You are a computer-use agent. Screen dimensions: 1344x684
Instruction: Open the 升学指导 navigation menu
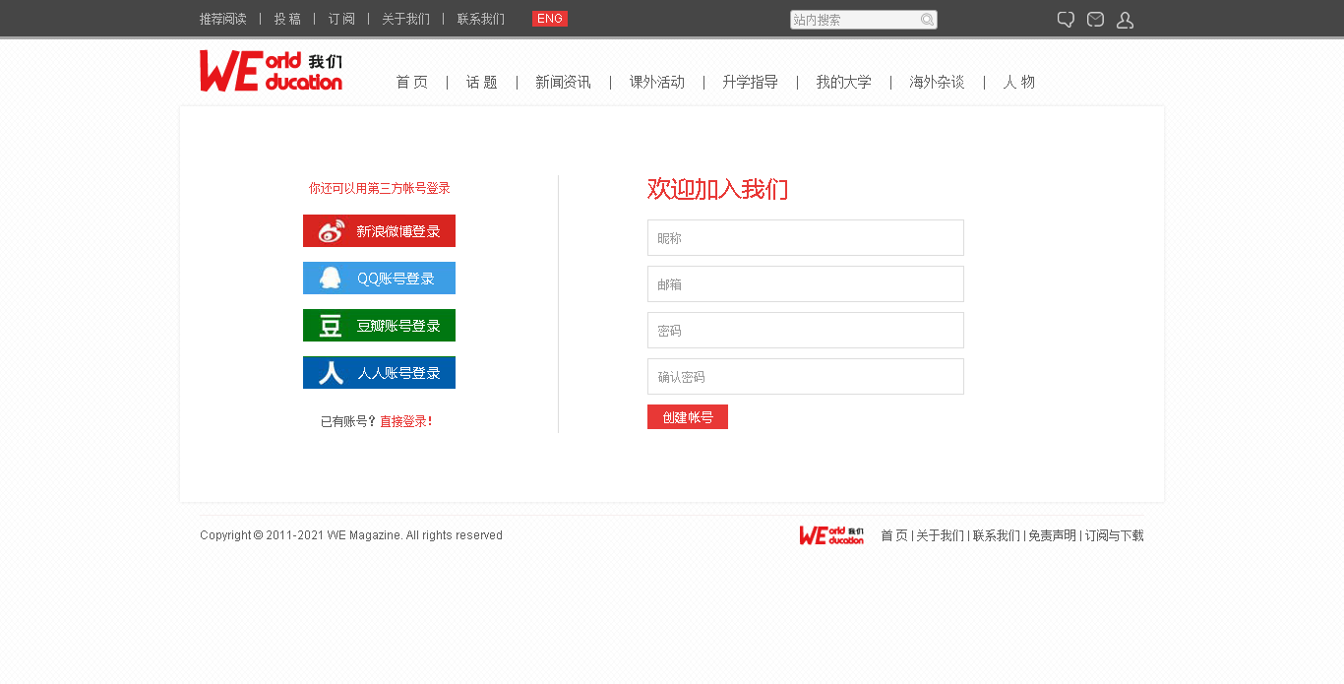tap(750, 83)
